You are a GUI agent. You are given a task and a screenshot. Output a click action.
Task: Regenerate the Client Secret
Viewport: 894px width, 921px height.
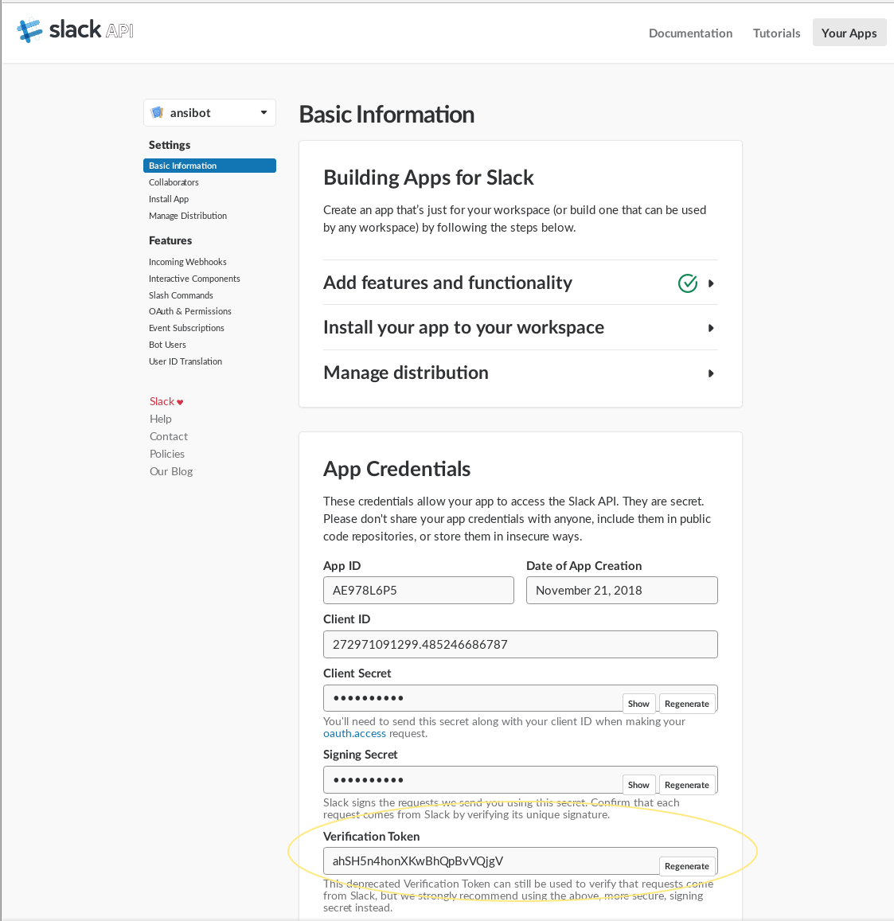686,704
